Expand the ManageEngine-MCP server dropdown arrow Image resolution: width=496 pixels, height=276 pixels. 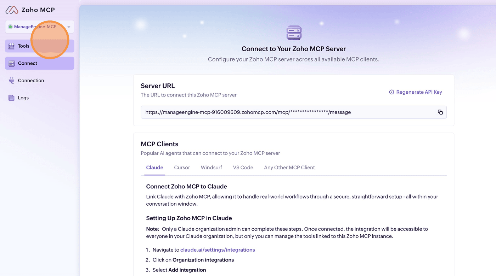[x=69, y=27]
